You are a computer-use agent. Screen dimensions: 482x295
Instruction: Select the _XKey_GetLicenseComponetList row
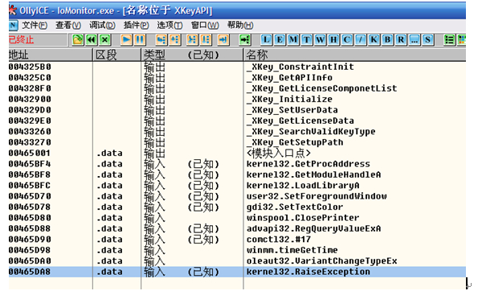pyautogui.click(x=237, y=88)
